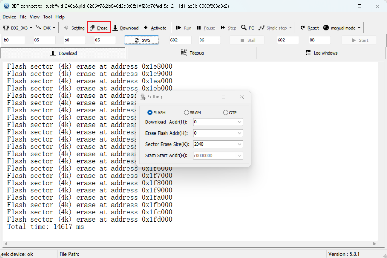Image resolution: width=387 pixels, height=258 pixels.
Task: Open the B92_3V3 chip selector
Action: pyautogui.click(x=18, y=28)
